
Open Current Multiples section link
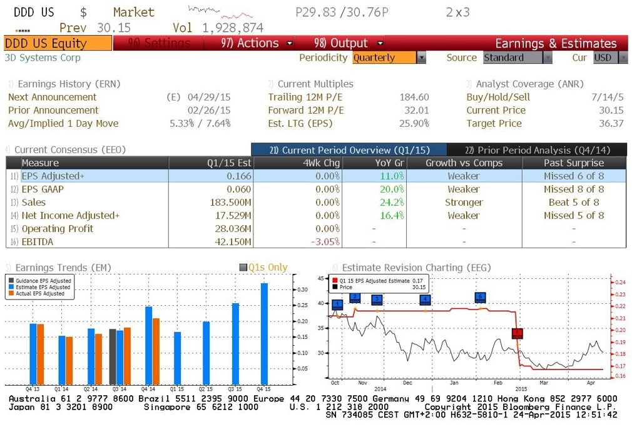315,84
